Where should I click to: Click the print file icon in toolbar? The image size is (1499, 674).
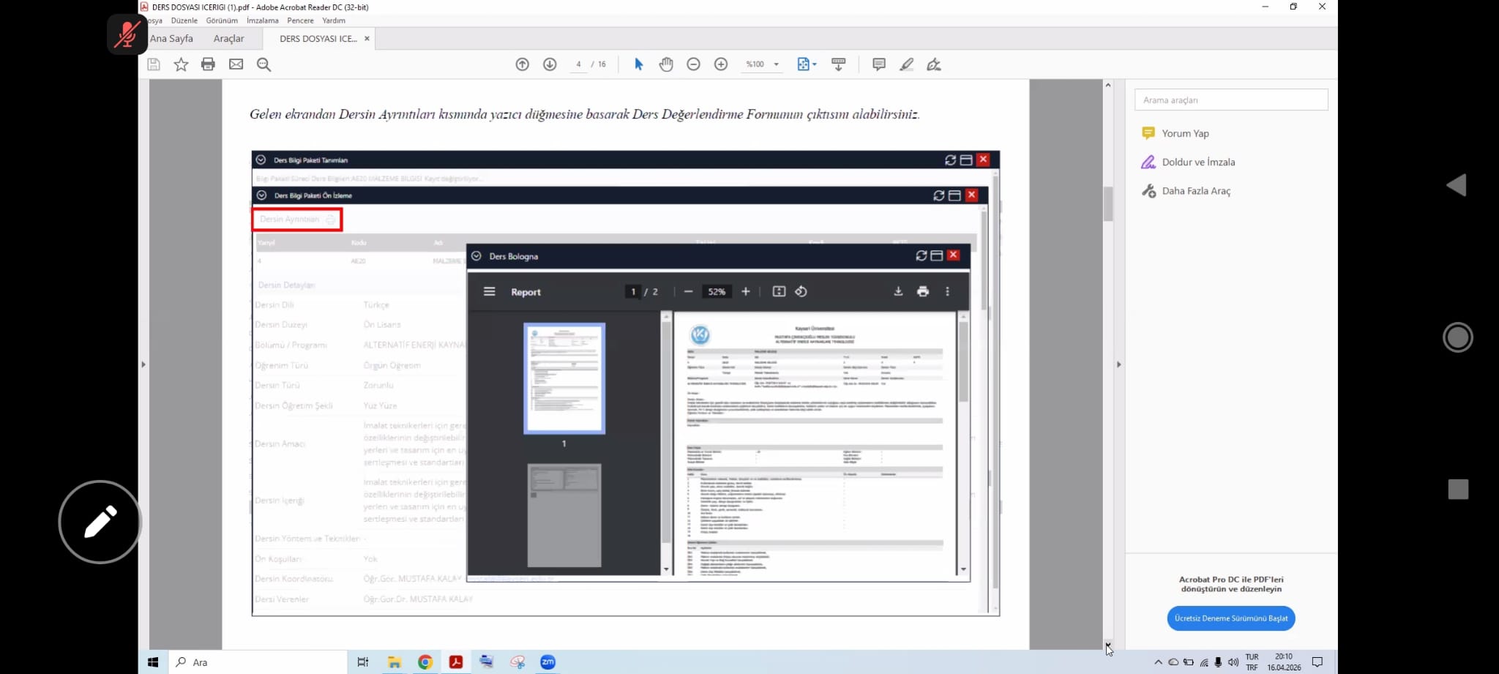[208, 64]
